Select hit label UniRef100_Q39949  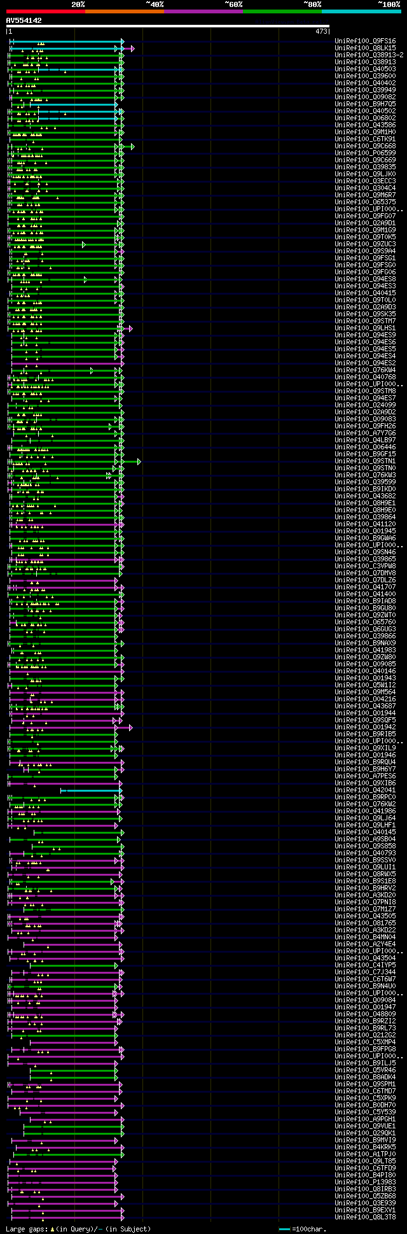pyautogui.click(x=365, y=90)
